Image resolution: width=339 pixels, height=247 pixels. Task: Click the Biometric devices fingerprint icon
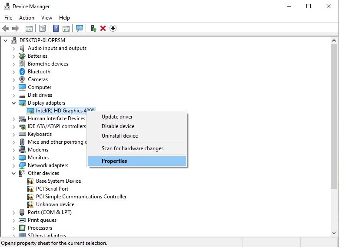click(x=22, y=64)
